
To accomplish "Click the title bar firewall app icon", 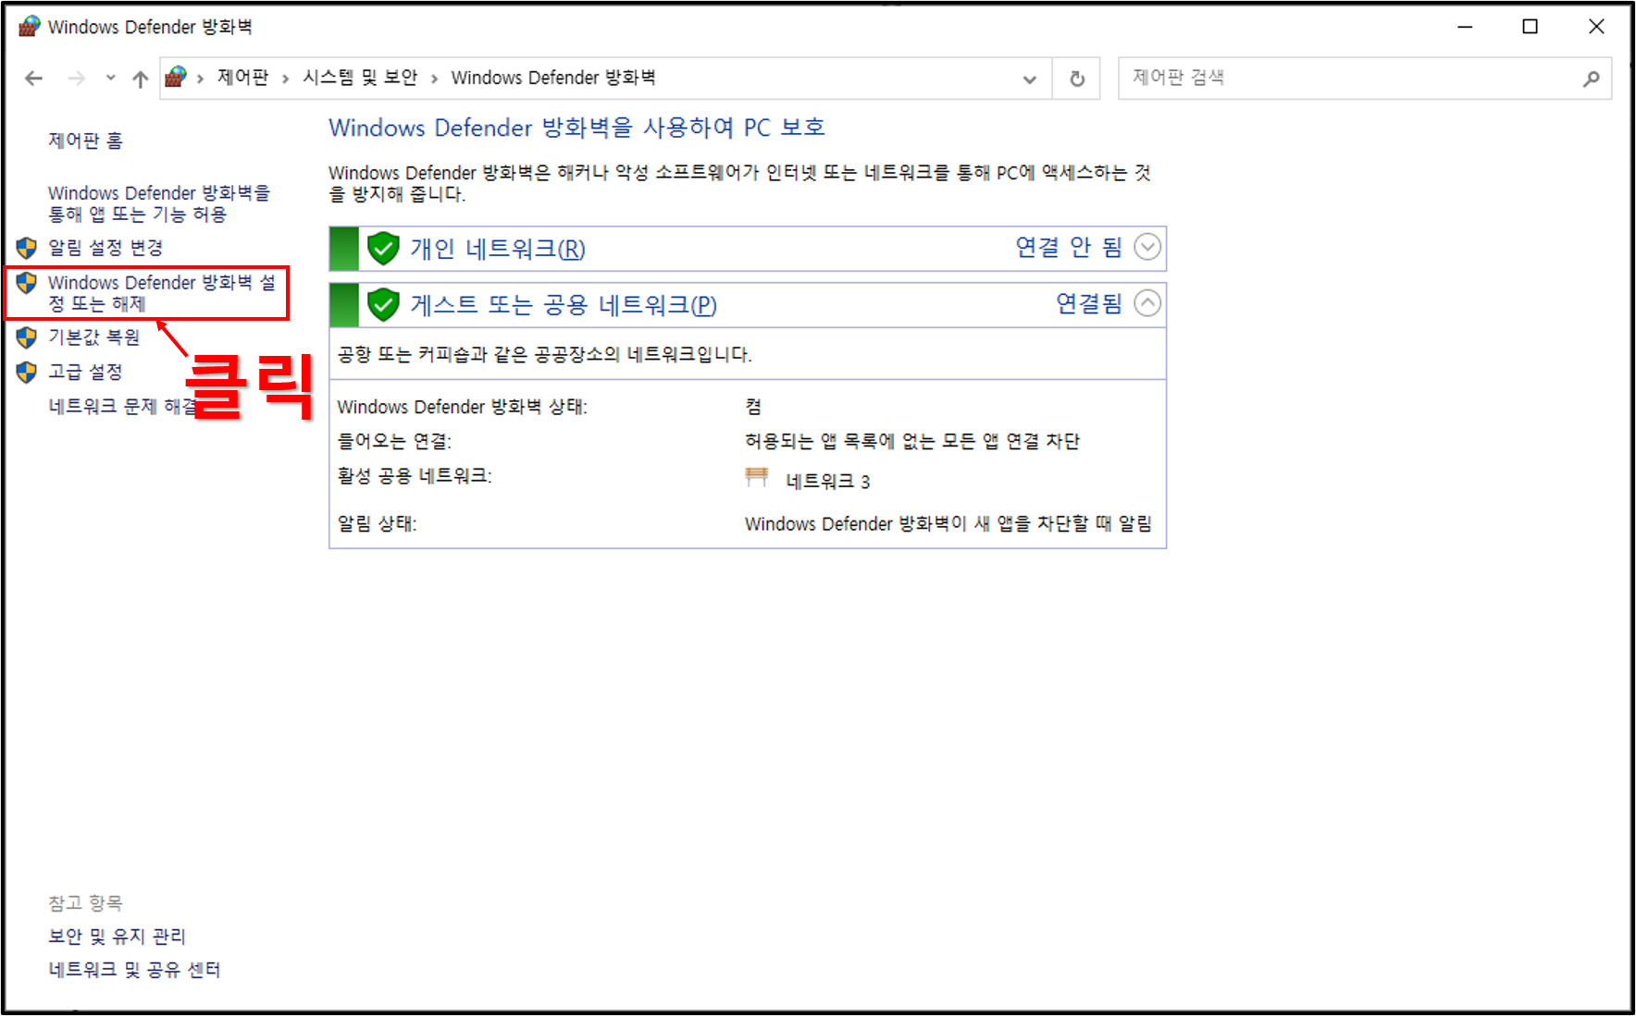I will coord(30,26).
